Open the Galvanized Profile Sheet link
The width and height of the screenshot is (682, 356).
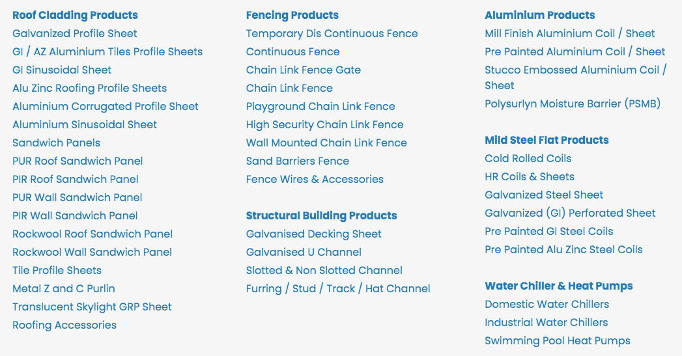(75, 33)
